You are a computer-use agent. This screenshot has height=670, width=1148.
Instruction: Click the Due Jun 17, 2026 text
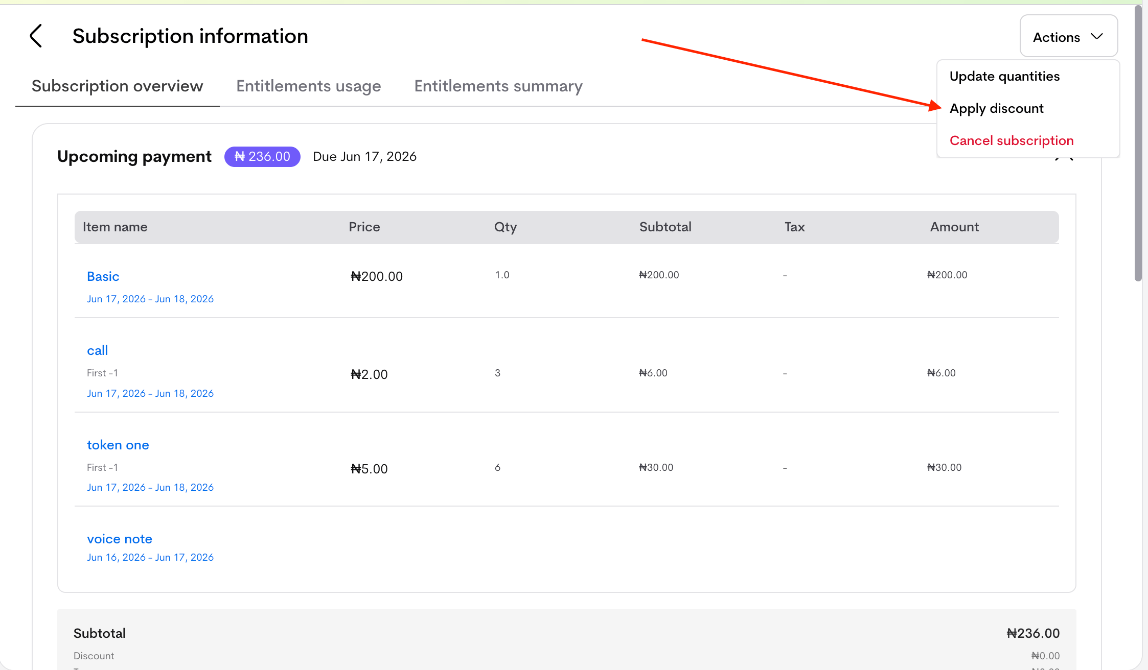click(364, 156)
